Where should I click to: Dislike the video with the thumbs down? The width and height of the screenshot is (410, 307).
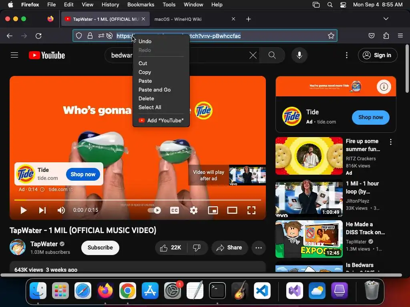(x=197, y=248)
